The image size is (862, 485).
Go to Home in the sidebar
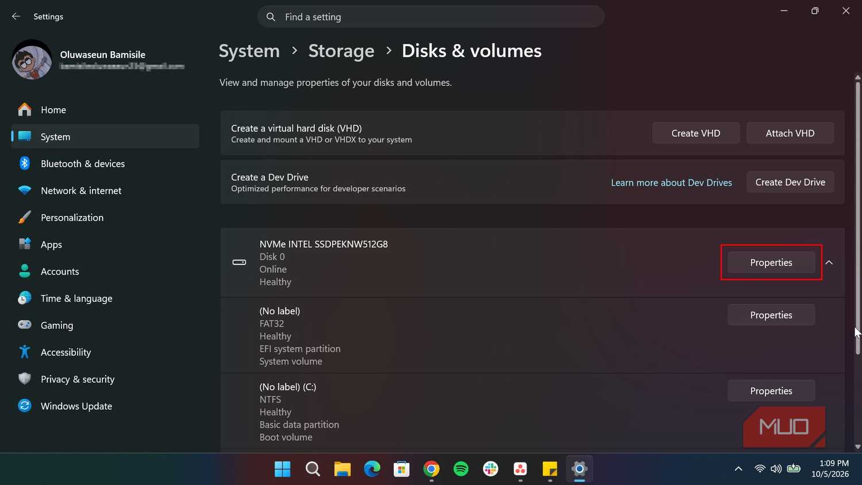(x=105, y=110)
